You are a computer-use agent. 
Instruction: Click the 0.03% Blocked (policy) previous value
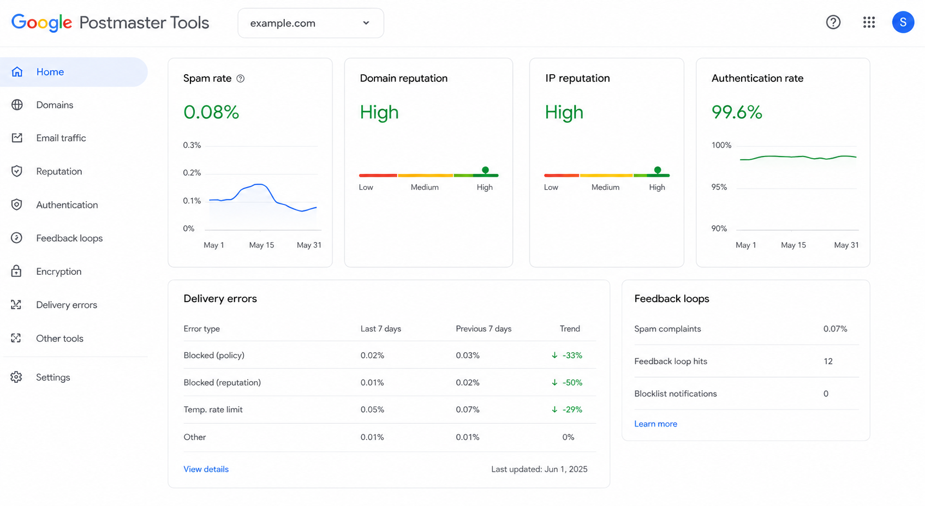(468, 356)
